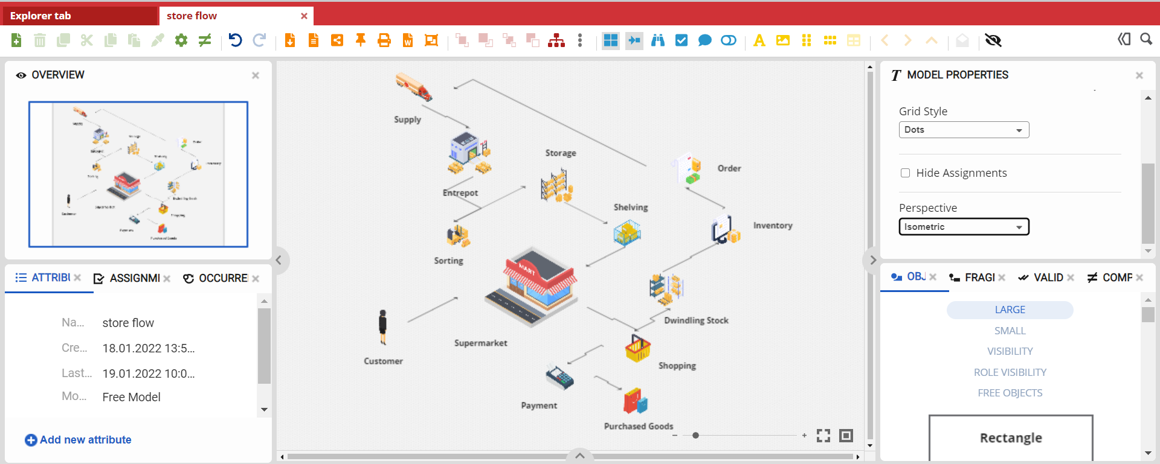Click the yellow text letter A icon

coord(759,40)
